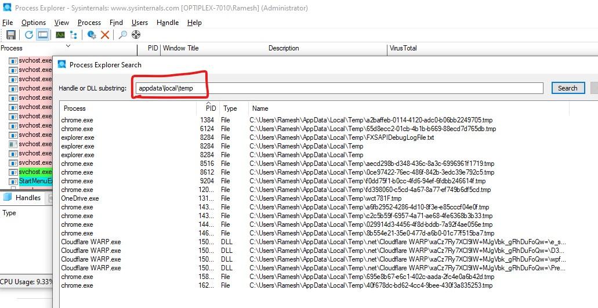This screenshot has height=308, width=598.
Task: Click the Handles tab cube icon
Action: [x=7, y=197]
